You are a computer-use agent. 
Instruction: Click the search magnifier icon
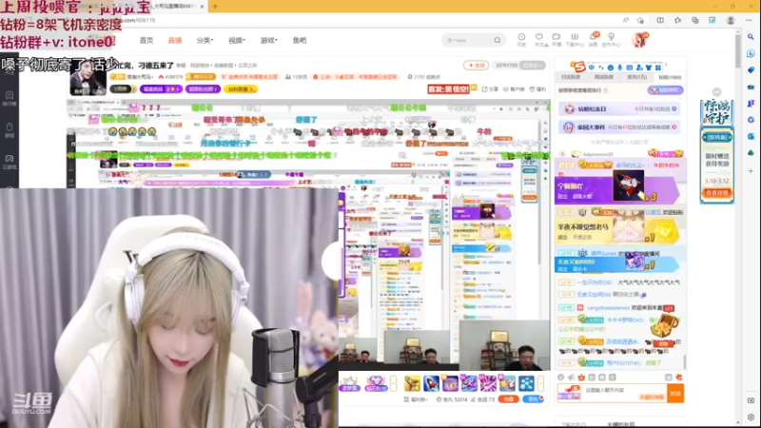[x=498, y=40]
